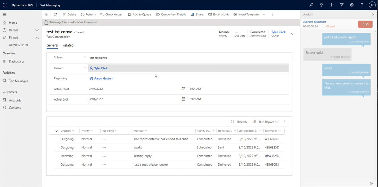
Task: Expand the header details chevron
Action: (293, 34)
